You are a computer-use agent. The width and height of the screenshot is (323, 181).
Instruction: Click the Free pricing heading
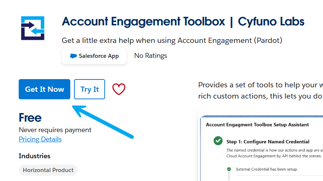point(30,118)
